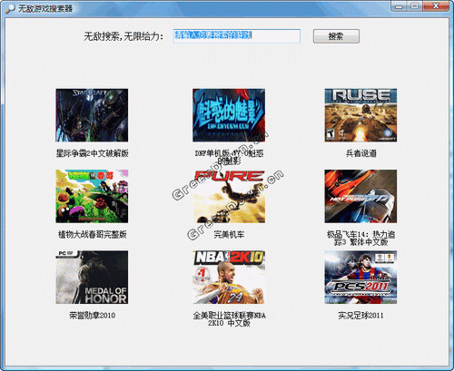Click the 搜索 search button
This screenshot has width=454, height=371.
tap(336, 36)
